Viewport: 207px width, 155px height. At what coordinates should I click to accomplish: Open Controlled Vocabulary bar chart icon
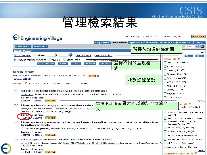point(192,154)
